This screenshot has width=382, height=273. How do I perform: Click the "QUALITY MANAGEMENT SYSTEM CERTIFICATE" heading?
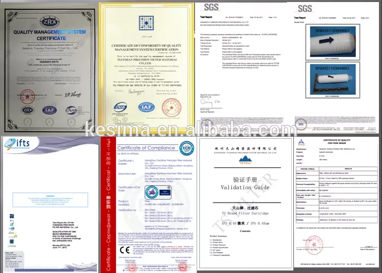(x=50, y=35)
